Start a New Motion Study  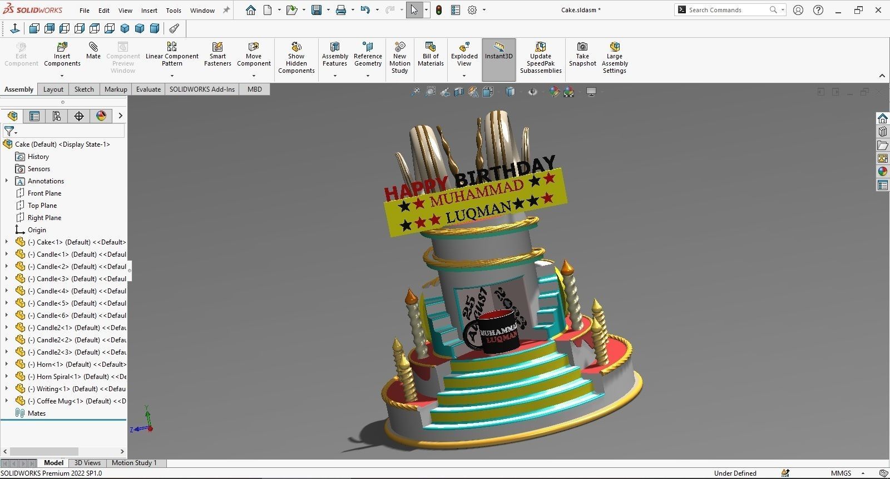click(399, 57)
